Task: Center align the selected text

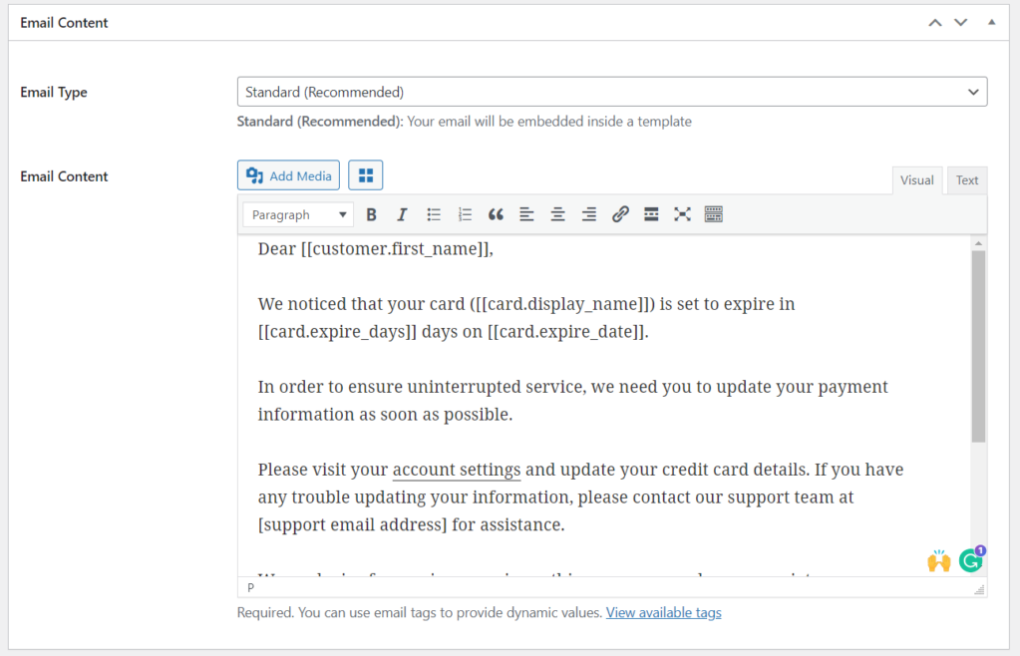Action: point(557,213)
